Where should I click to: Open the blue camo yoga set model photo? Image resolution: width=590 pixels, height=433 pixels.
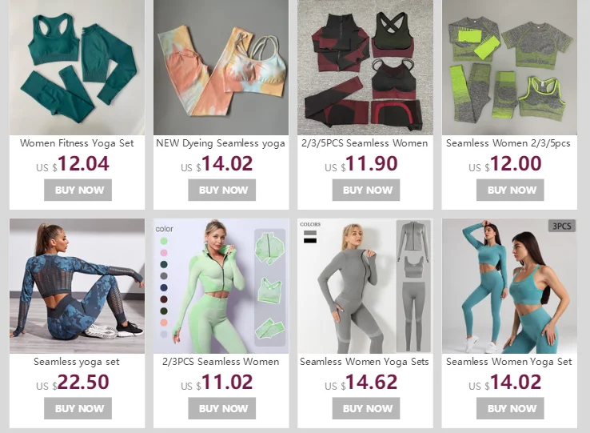tap(77, 286)
